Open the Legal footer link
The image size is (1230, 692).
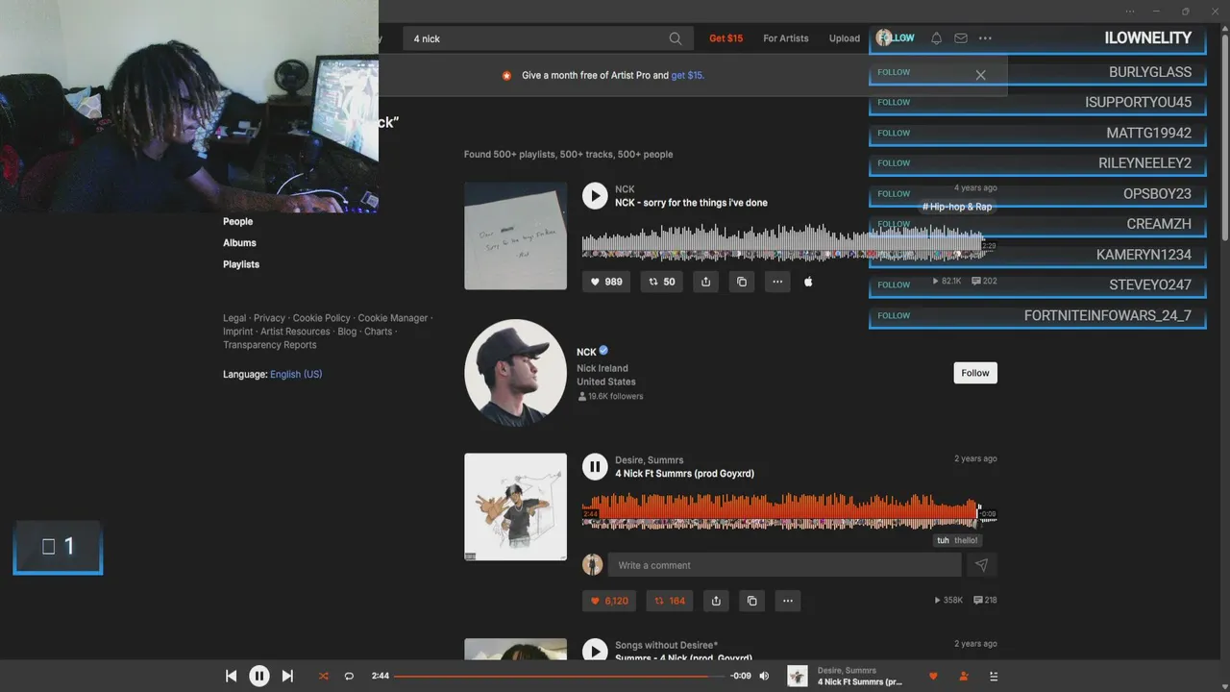click(234, 318)
